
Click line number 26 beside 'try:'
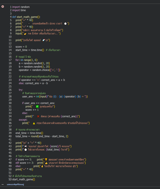tap(10, 90)
